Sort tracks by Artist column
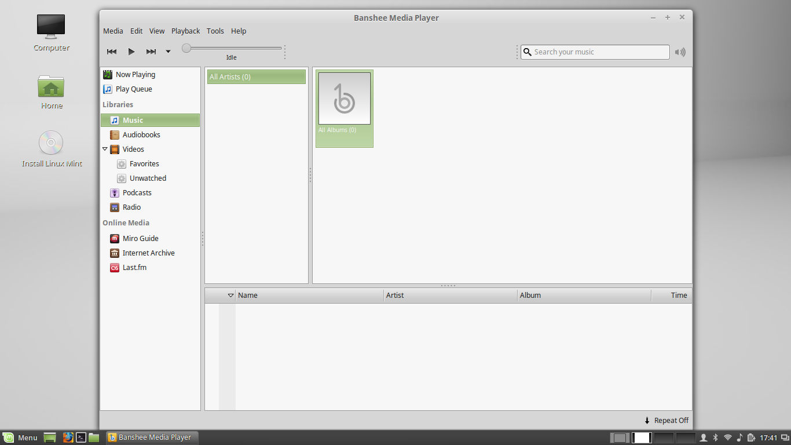 451,296
